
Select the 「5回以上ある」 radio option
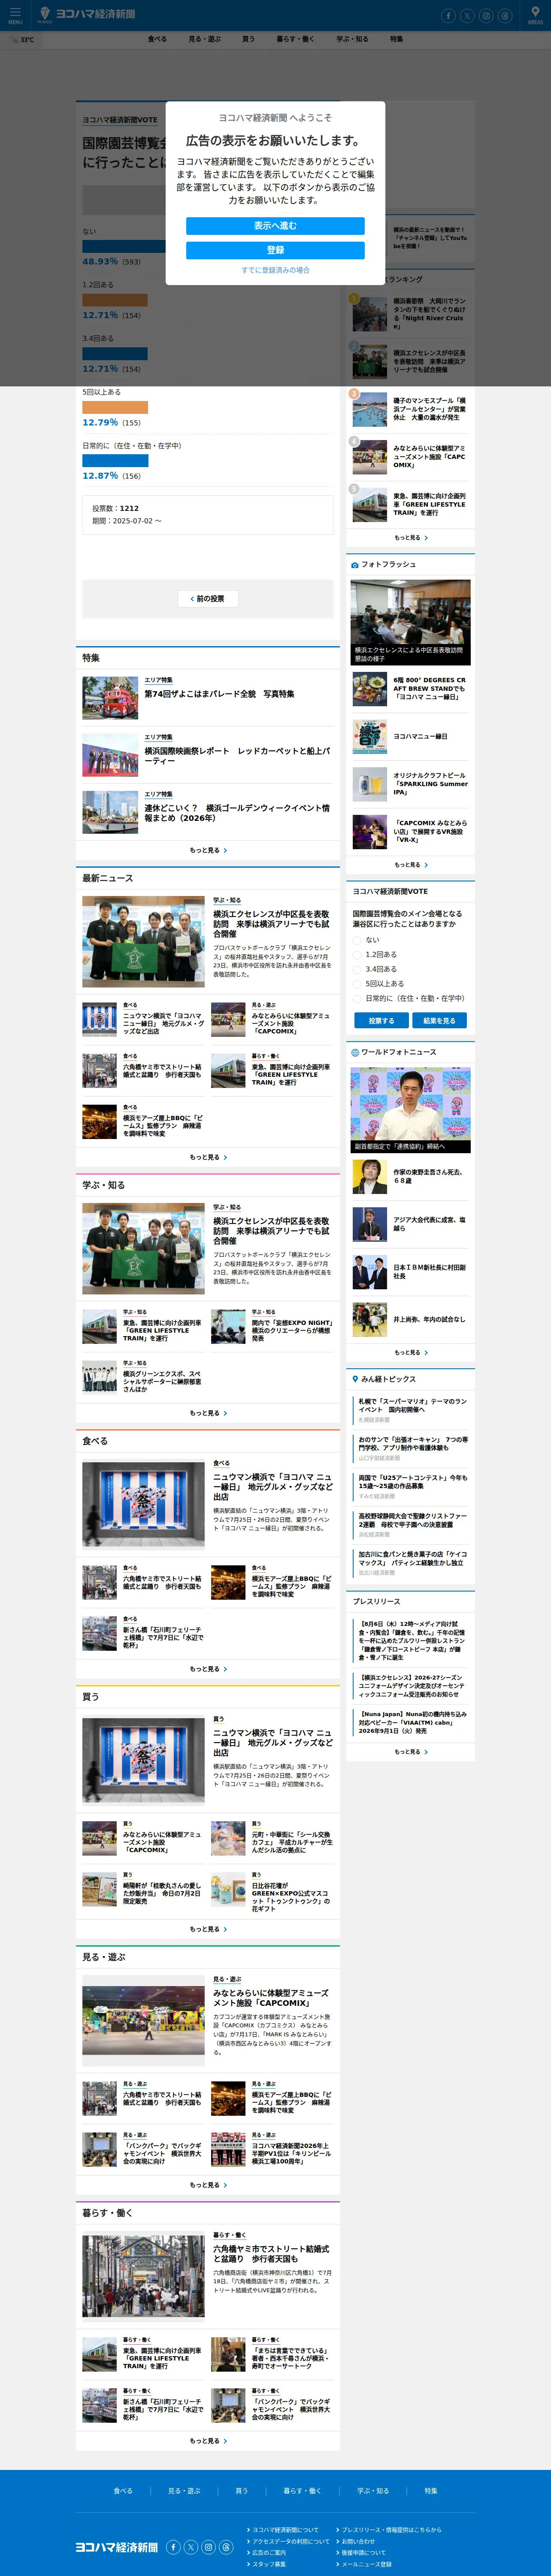357,983
